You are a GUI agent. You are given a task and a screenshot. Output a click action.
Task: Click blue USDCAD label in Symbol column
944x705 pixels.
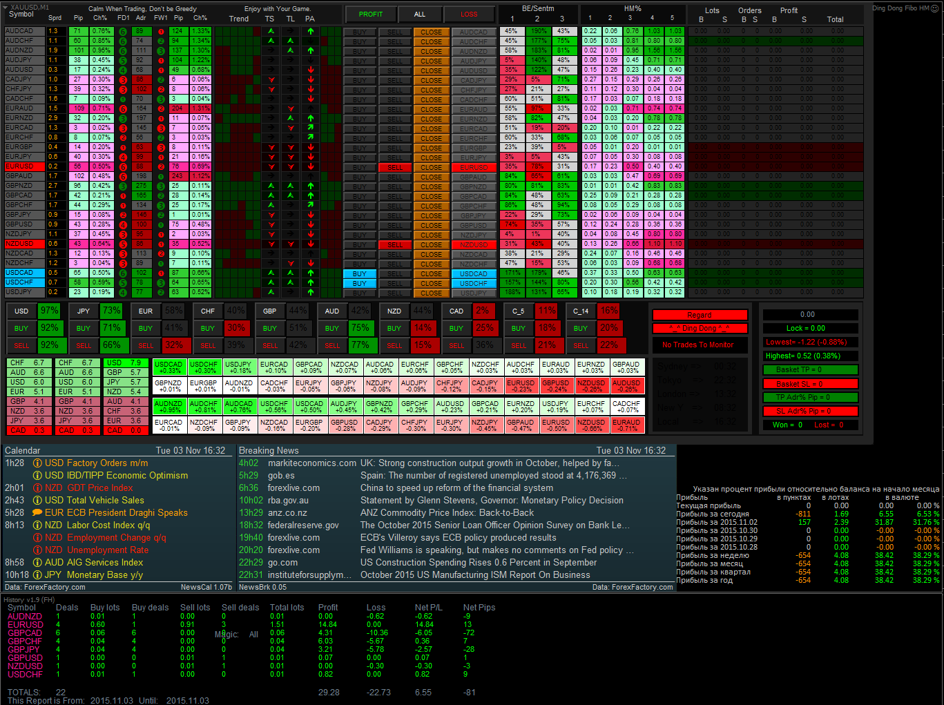(x=24, y=273)
